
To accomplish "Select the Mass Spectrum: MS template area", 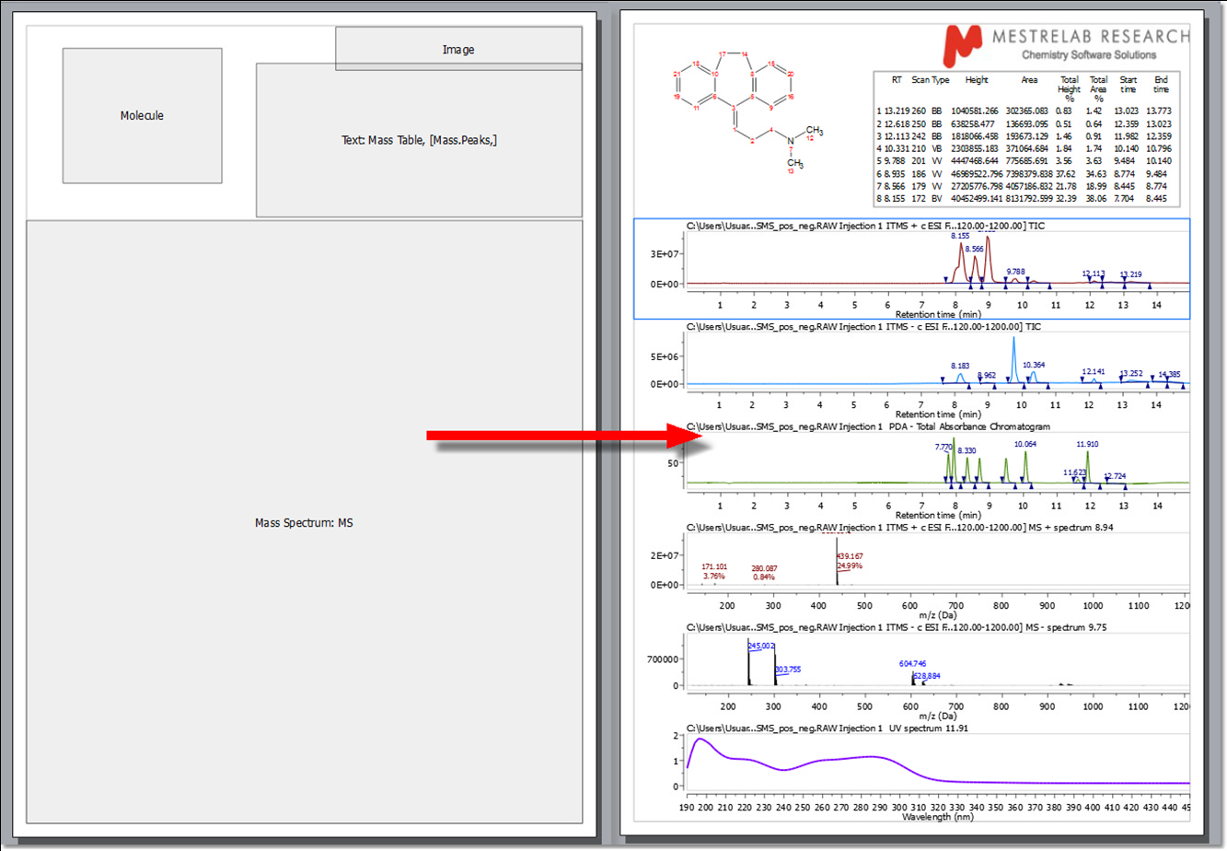I will point(304,522).
